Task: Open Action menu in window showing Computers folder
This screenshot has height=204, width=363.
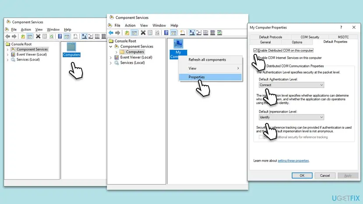Action: click(26, 30)
